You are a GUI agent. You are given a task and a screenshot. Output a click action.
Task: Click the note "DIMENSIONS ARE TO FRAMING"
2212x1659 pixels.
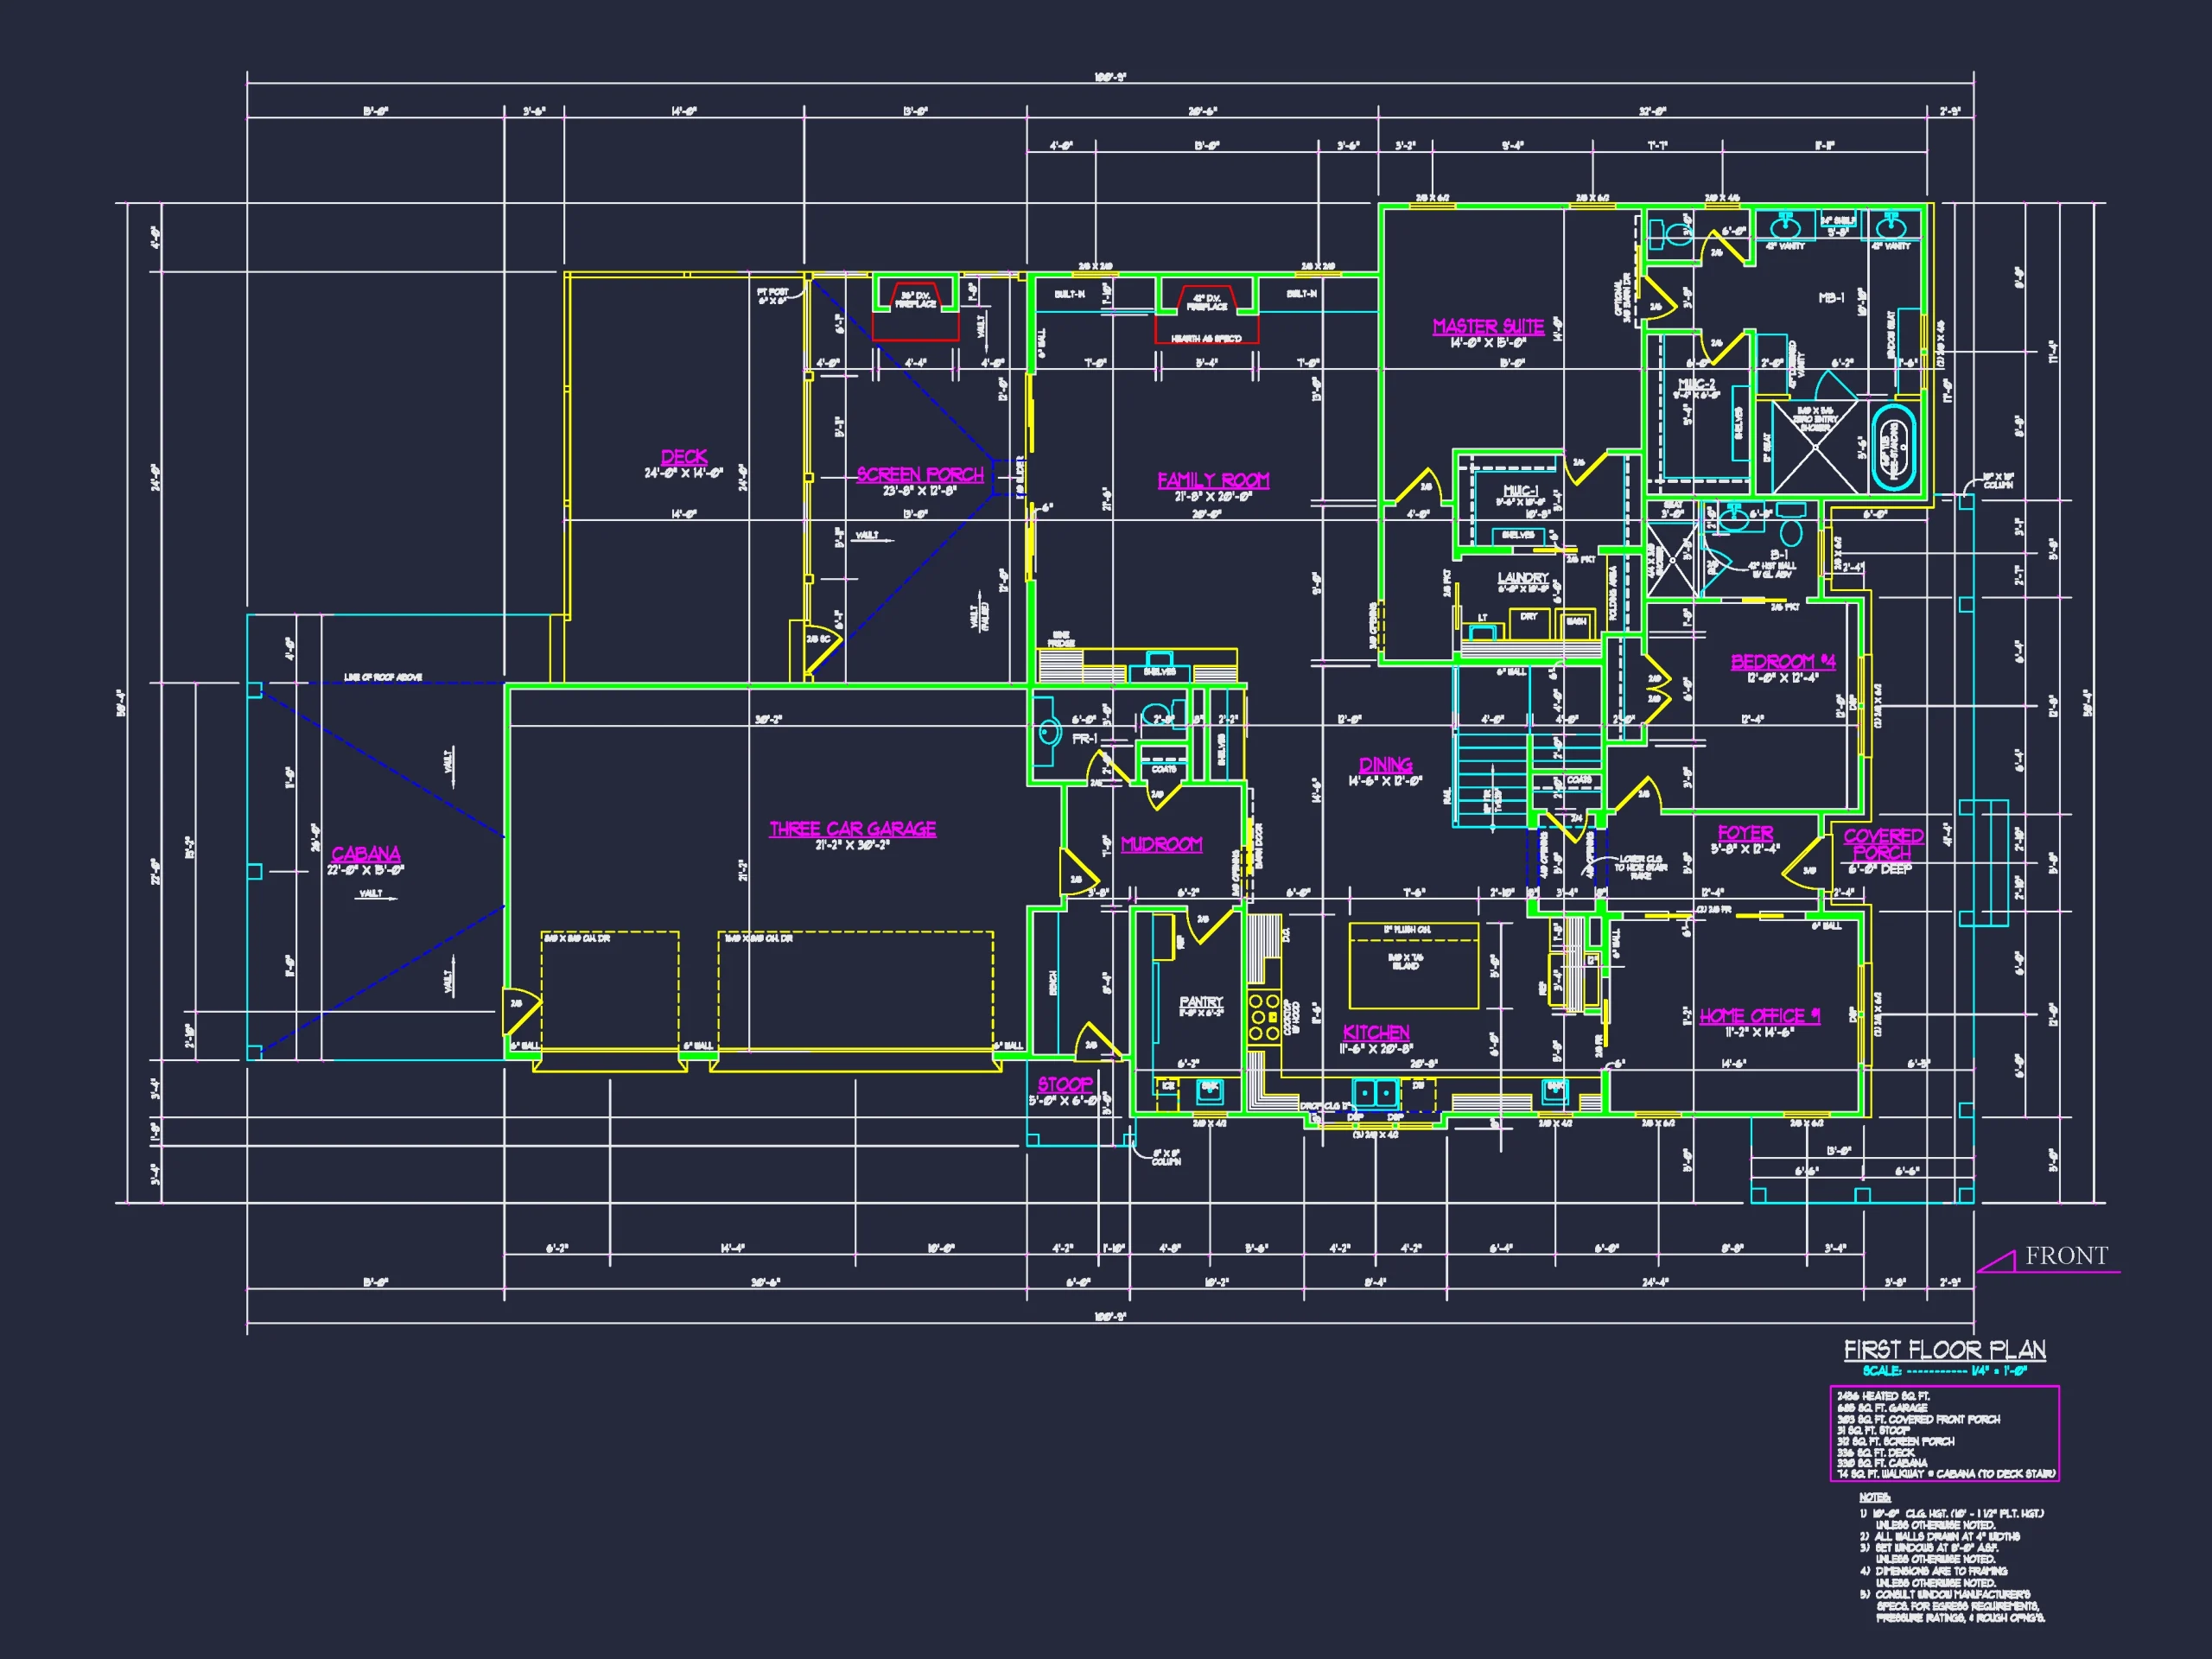pyautogui.click(x=1934, y=1571)
